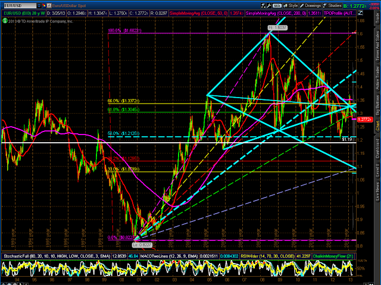
Task: Open the Style menu
Action: (291, 5)
